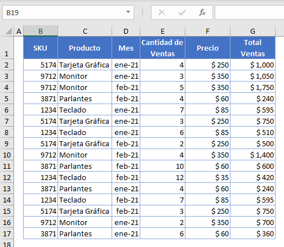Viewport: 284px width, 247px height.
Task: Click the Cancel X icon in formula bar
Action: tap(162, 12)
